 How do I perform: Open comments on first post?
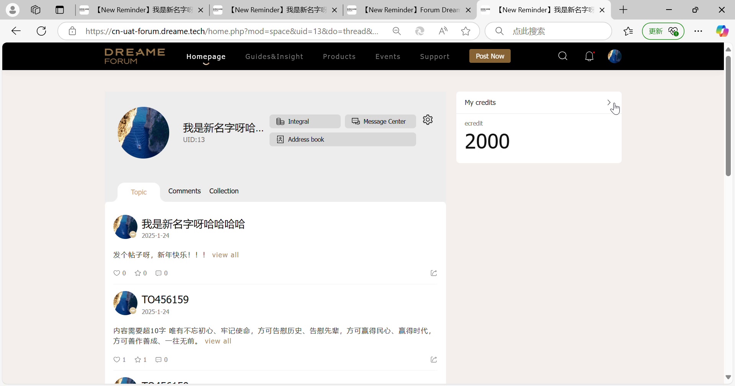coord(158,273)
